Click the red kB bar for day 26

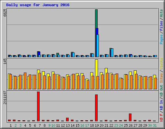[130, 117]
